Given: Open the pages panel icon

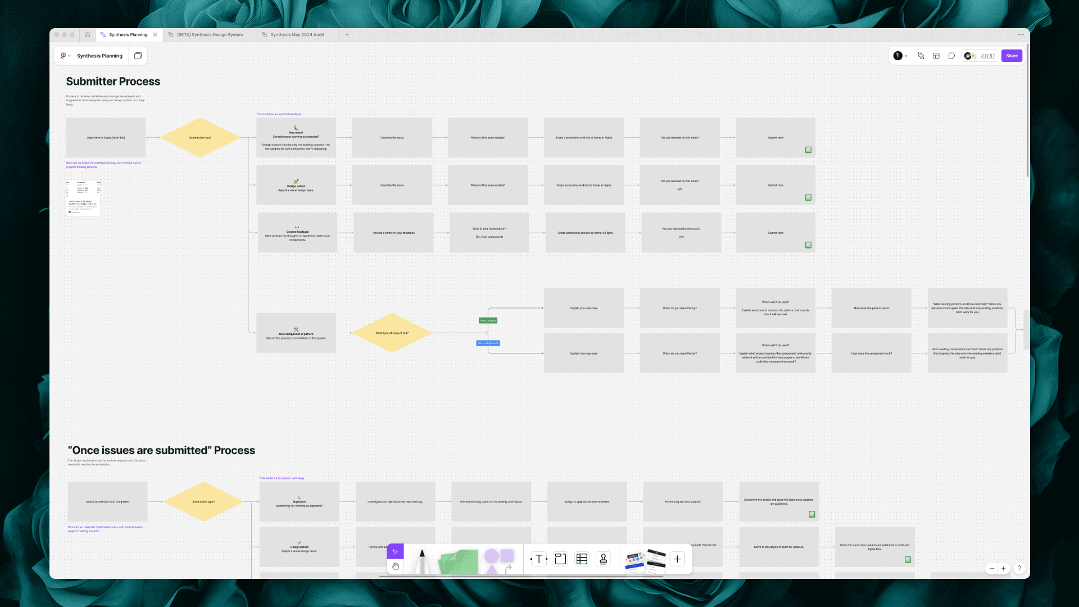Looking at the screenshot, I should 138,56.
